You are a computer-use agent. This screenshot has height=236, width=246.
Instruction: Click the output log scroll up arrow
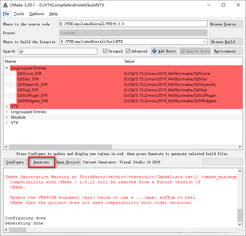[240, 171]
